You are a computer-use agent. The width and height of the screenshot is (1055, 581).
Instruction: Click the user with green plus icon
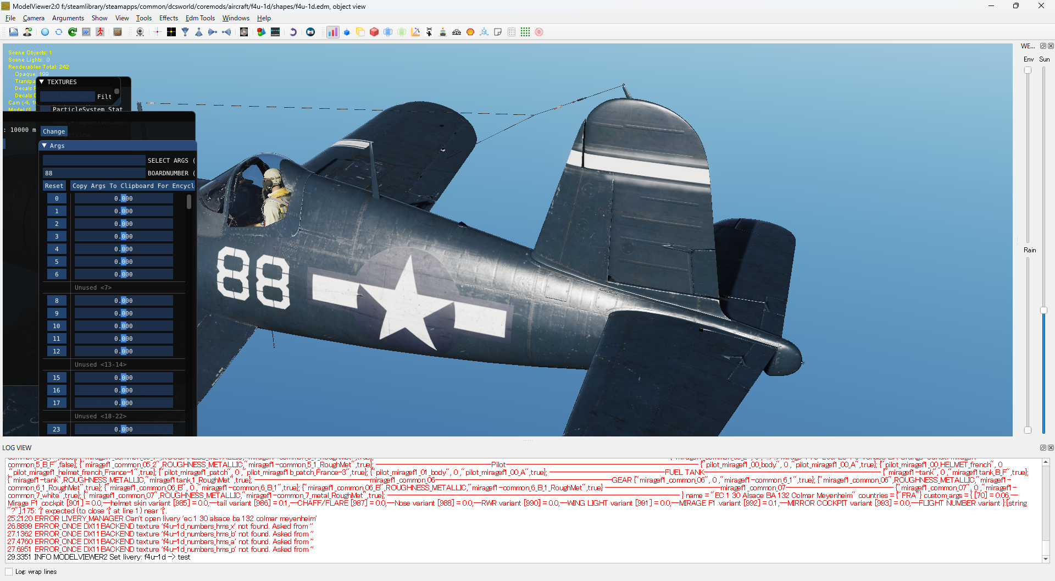click(x=27, y=32)
